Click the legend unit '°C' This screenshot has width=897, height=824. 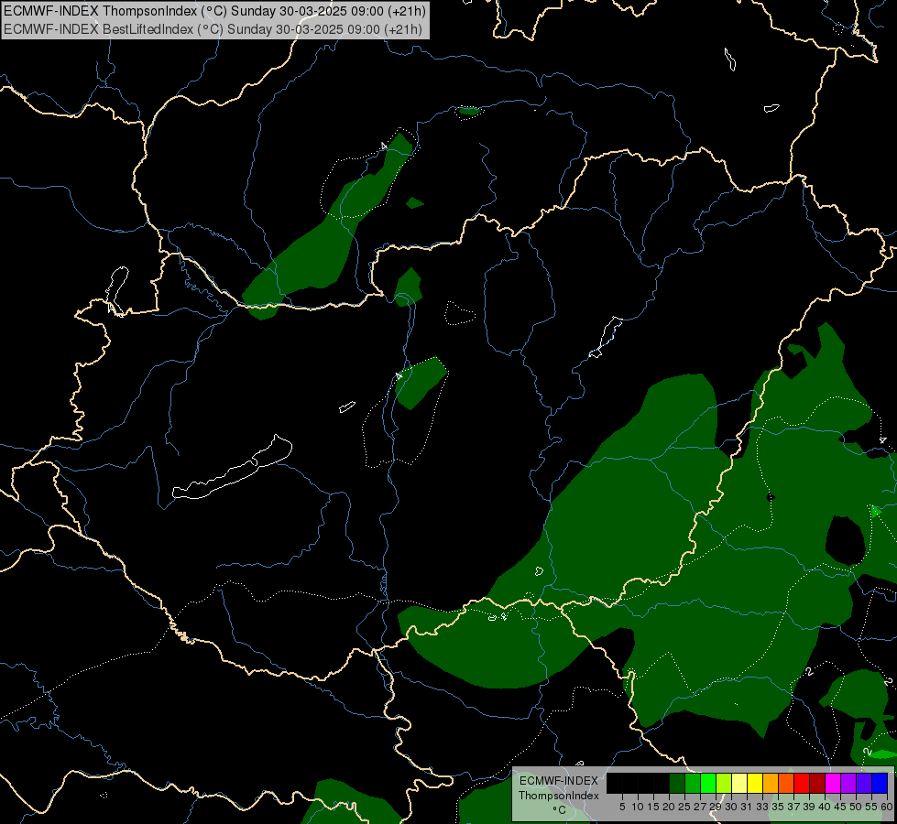(560, 809)
